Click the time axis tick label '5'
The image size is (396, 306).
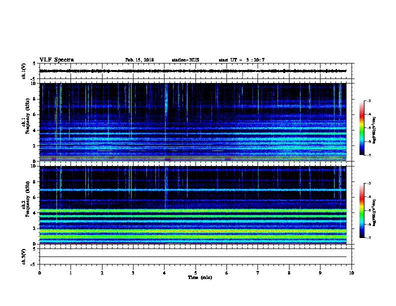(195, 272)
